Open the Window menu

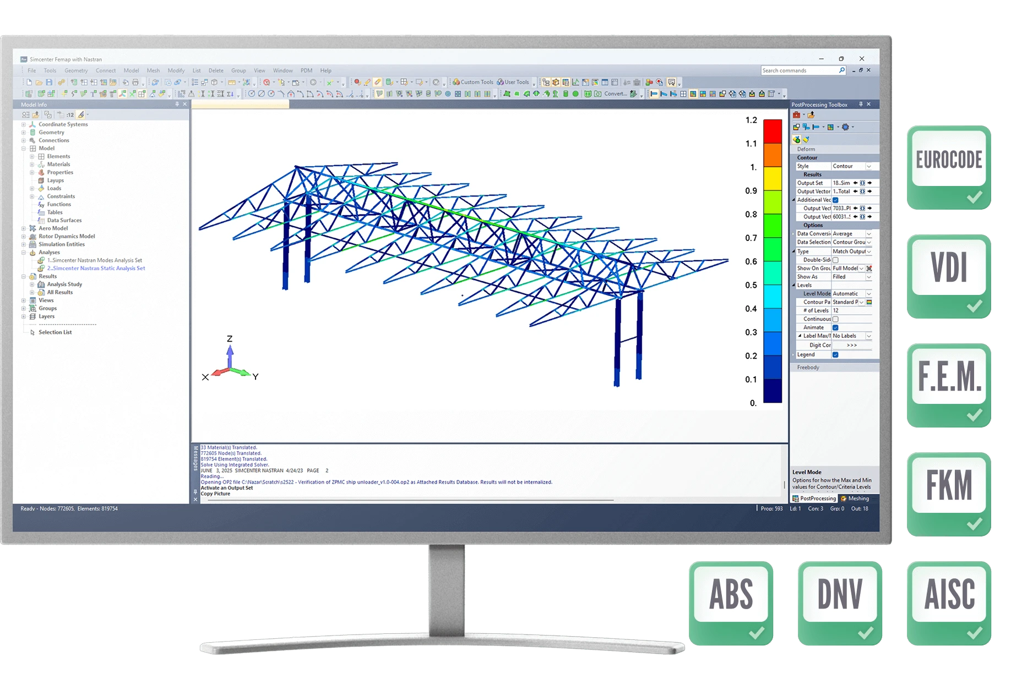(283, 70)
